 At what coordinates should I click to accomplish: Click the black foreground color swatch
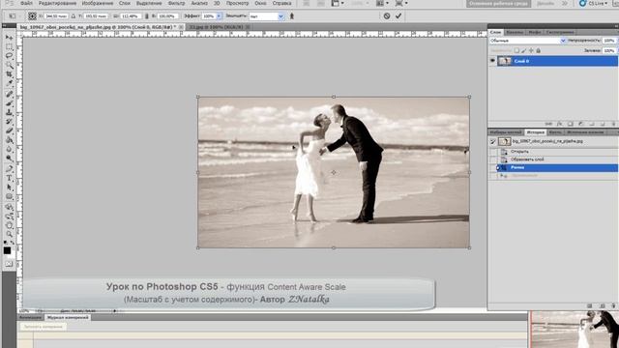click(x=7, y=250)
